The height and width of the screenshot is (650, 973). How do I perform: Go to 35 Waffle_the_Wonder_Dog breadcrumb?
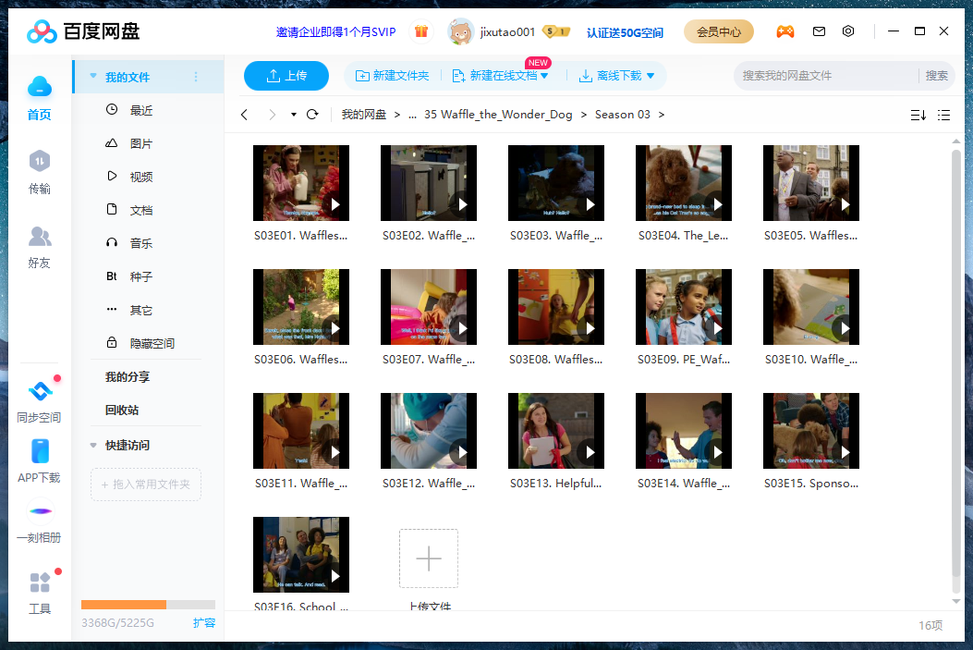[498, 115]
